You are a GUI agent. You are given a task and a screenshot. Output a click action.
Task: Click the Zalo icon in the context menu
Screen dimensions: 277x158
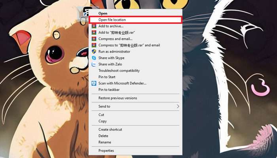tap(94, 64)
